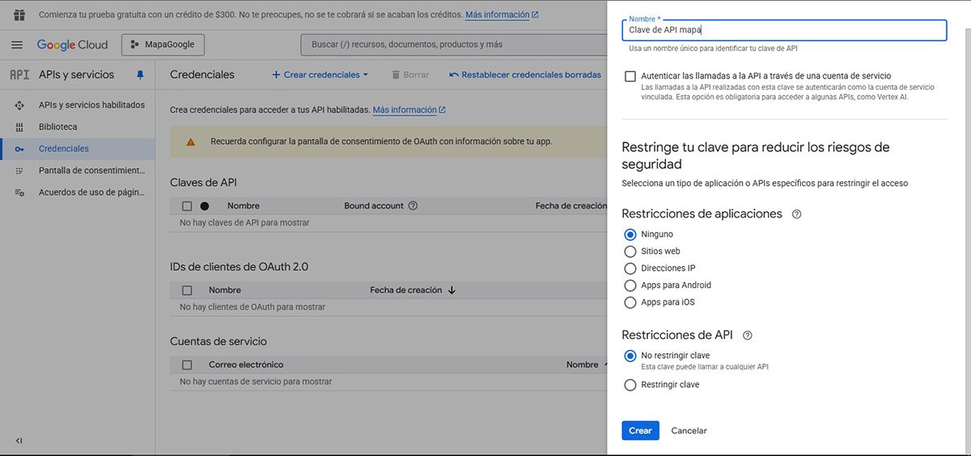Screen dimensions: 971x456
Task: Open the MapaGoogle project selector
Action: click(163, 44)
